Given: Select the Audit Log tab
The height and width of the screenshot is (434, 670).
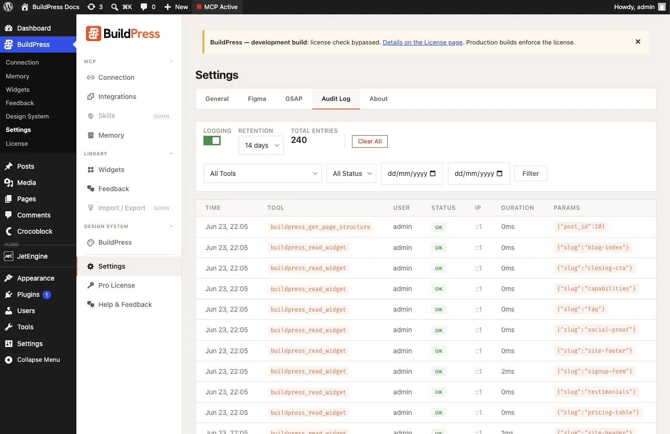Looking at the screenshot, I should 336,99.
